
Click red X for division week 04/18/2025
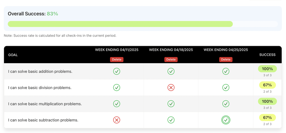(x=171, y=87)
